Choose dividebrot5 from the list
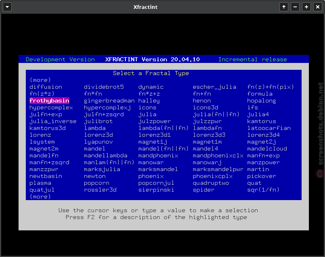 (104, 87)
